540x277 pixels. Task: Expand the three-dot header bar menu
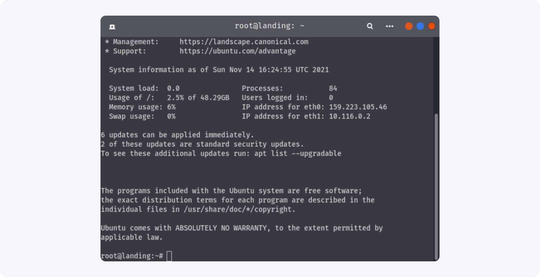pos(390,26)
